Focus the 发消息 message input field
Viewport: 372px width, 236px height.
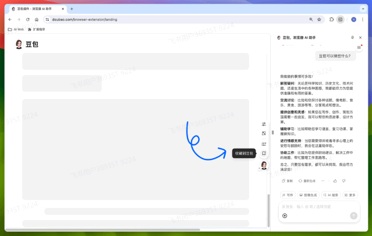pos(319,206)
